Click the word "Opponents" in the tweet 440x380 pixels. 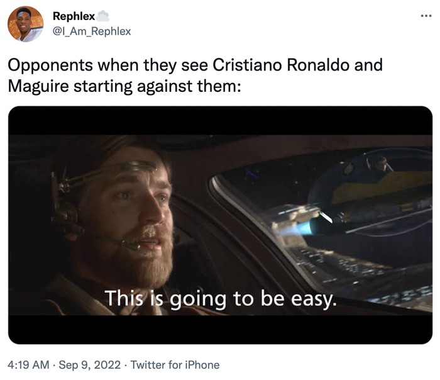50,65
